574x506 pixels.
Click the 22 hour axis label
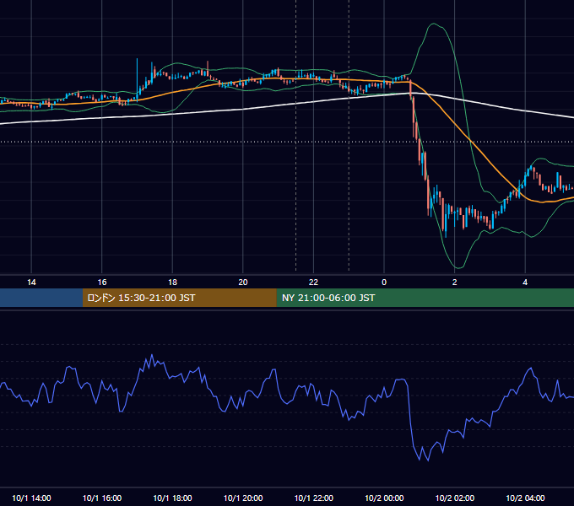click(313, 283)
